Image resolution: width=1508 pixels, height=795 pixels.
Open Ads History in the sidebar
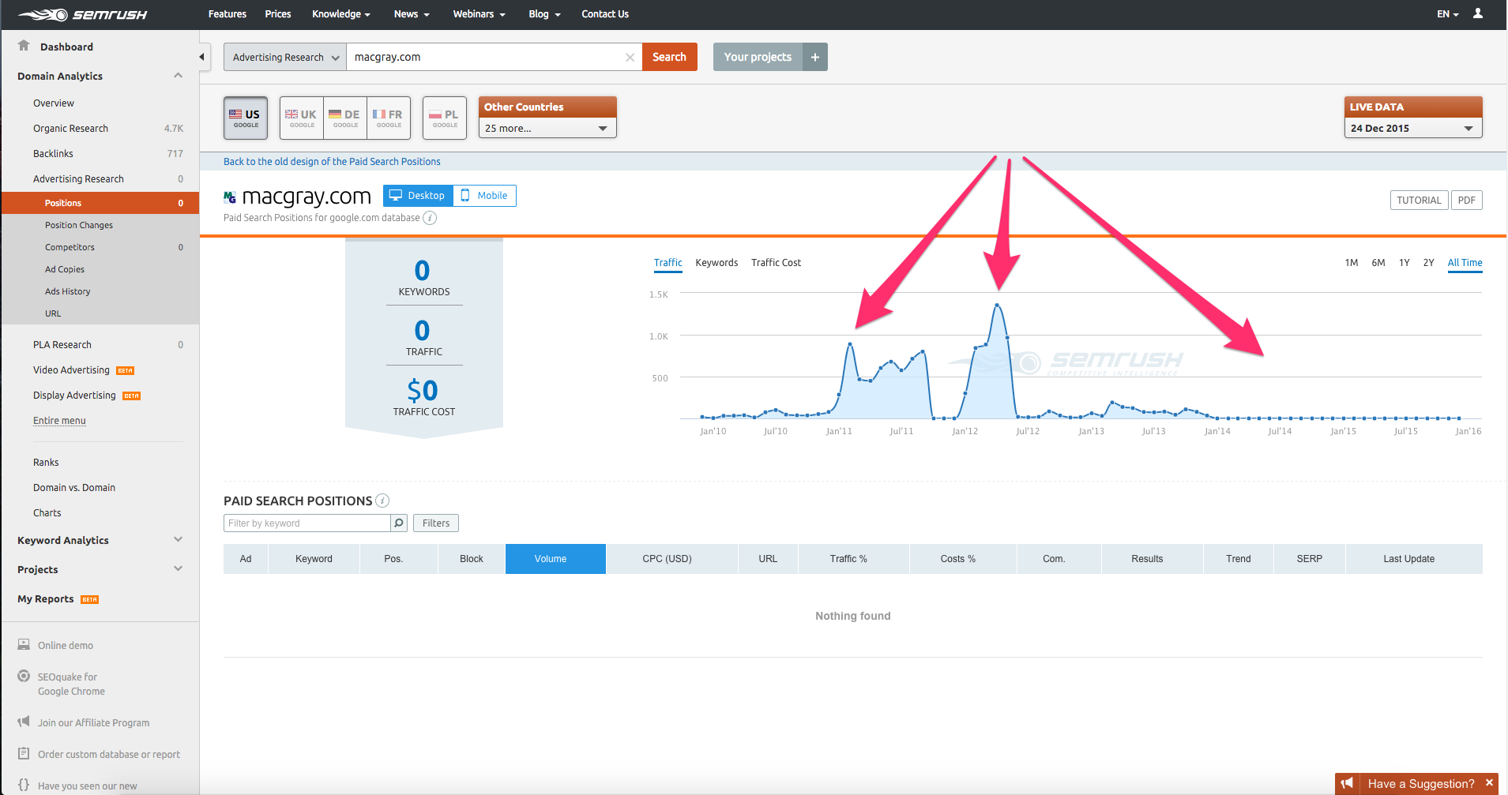[x=67, y=291]
